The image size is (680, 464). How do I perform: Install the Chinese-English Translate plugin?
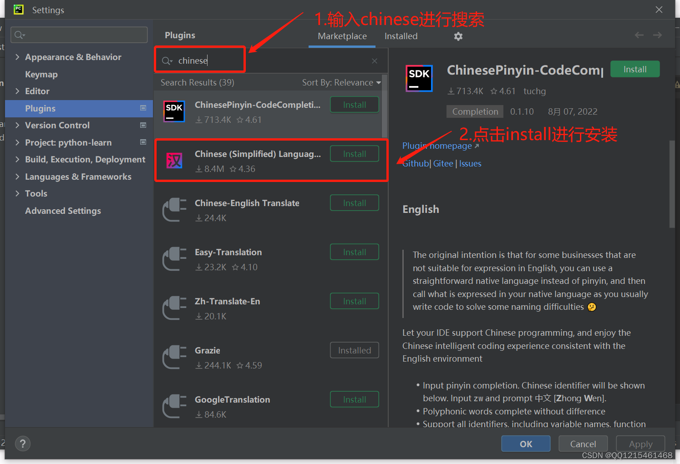pyautogui.click(x=355, y=203)
